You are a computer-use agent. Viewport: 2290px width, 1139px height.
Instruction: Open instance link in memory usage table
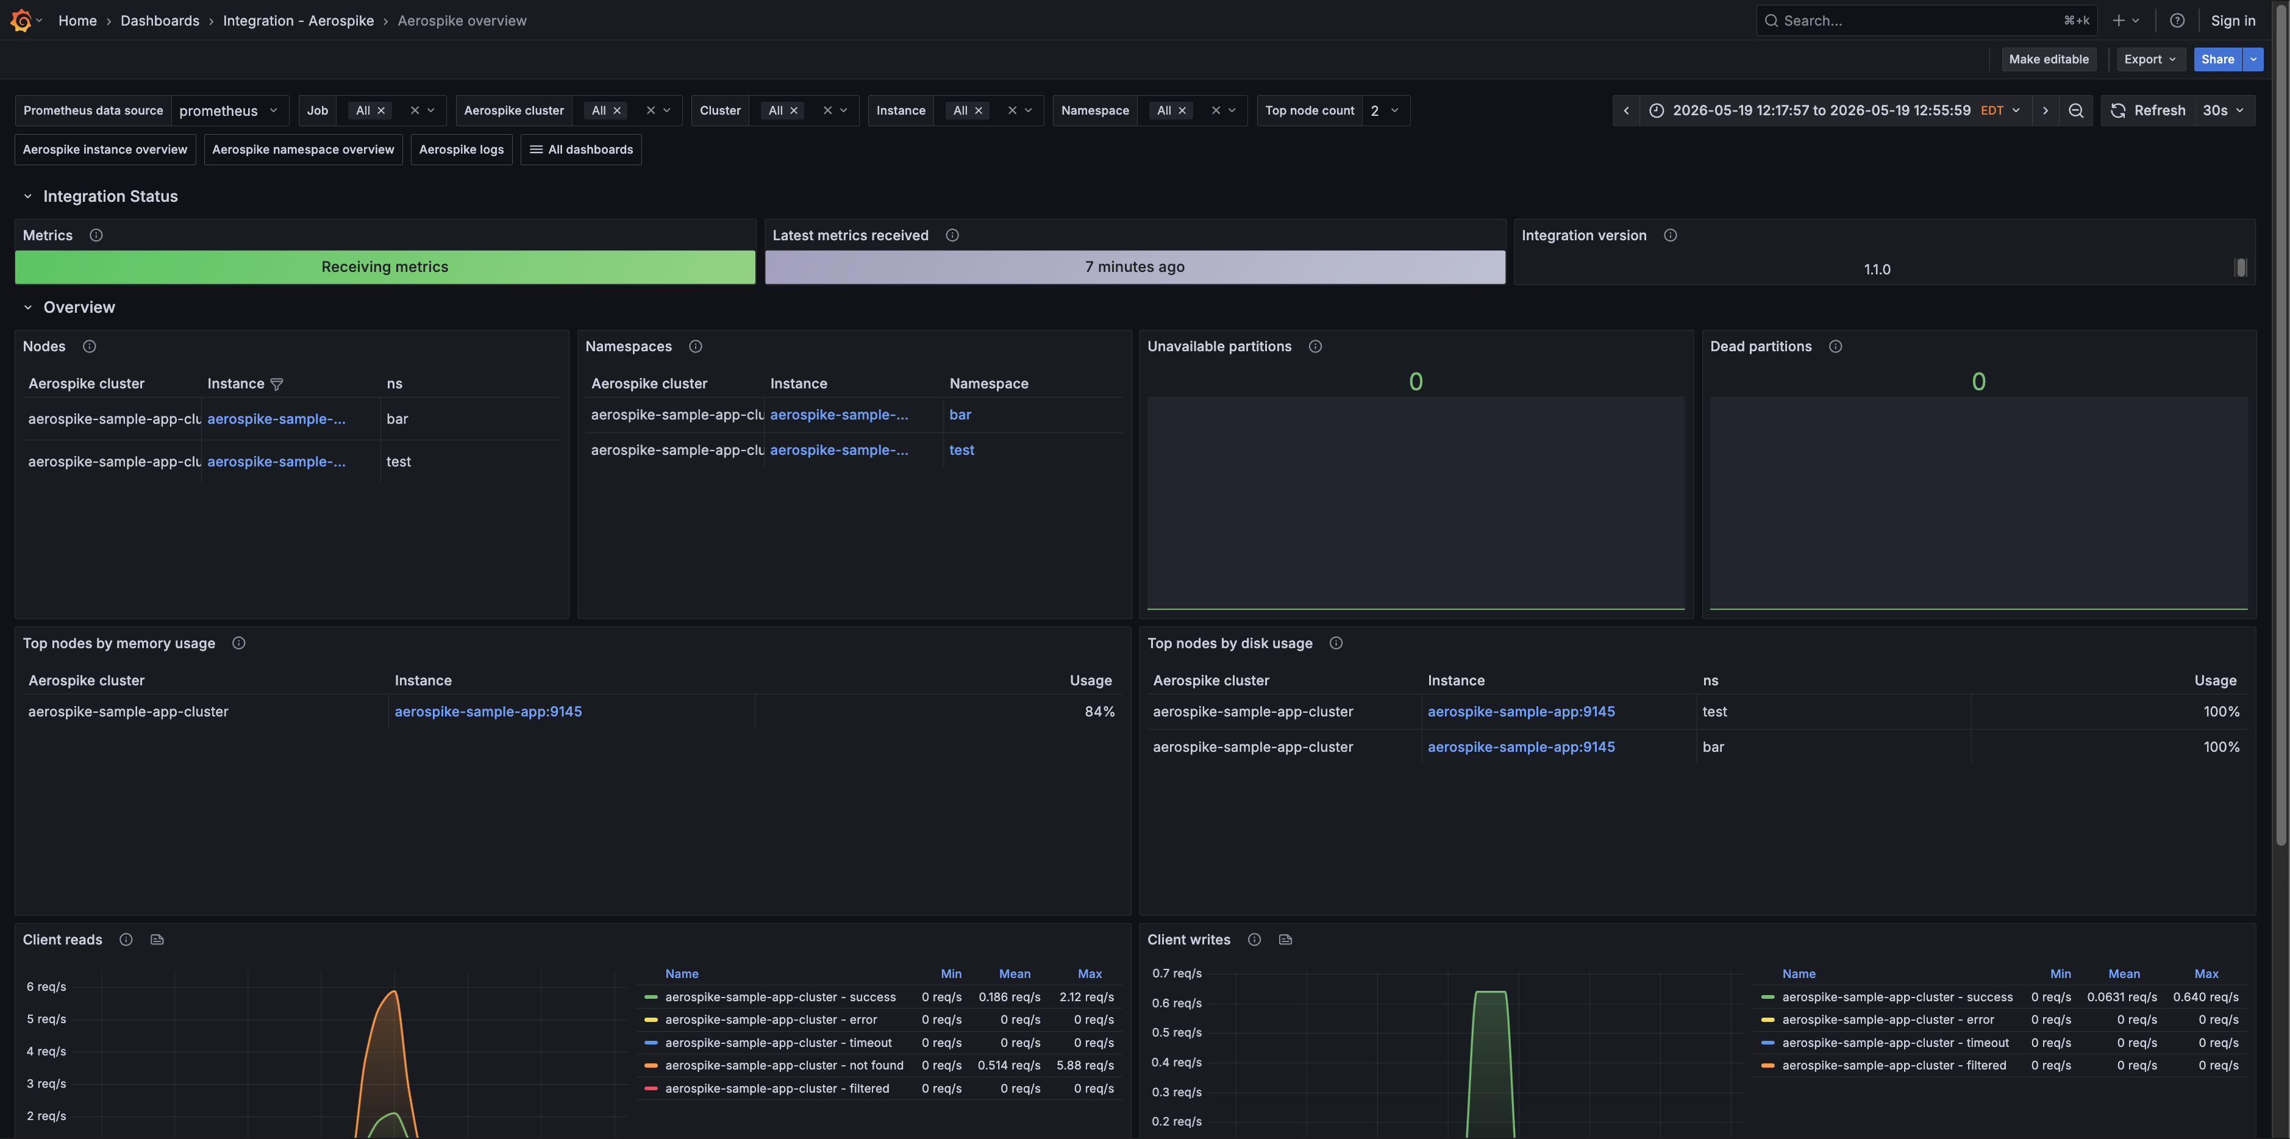tap(488, 712)
